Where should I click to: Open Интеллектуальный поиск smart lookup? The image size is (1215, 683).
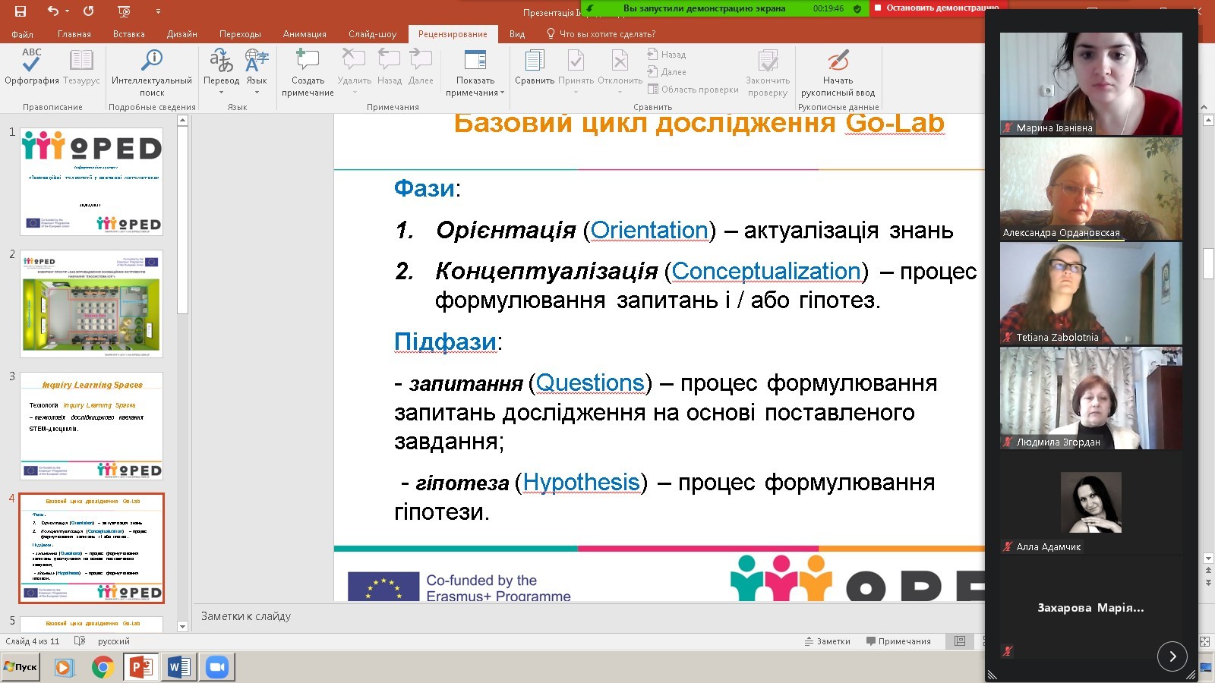coord(152,67)
